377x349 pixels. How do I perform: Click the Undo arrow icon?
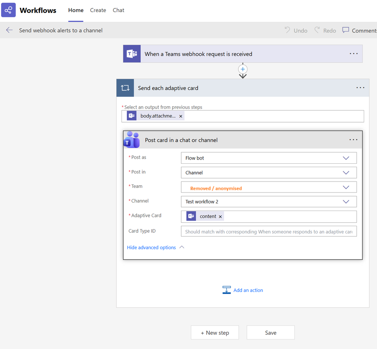pos(287,30)
